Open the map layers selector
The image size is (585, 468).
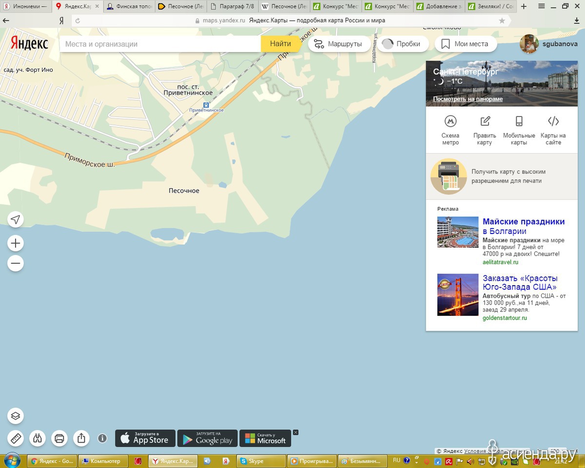[x=16, y=416]
